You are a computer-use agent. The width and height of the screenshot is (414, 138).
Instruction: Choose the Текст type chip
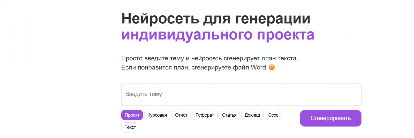130,127
